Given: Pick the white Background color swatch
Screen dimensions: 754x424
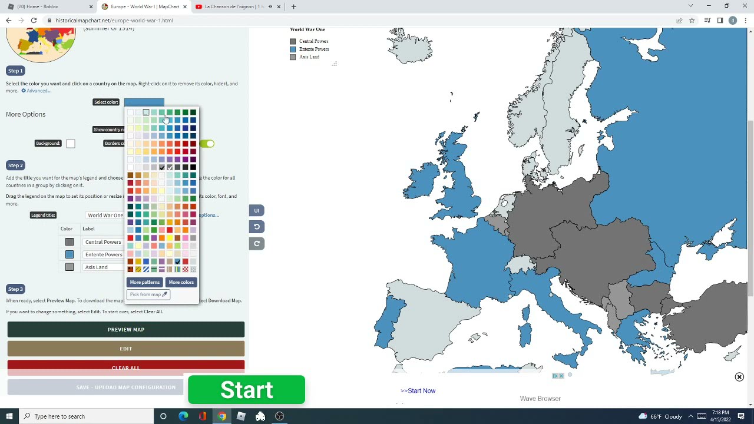Looking at the screenshot, I should click(x=71, y=144).
